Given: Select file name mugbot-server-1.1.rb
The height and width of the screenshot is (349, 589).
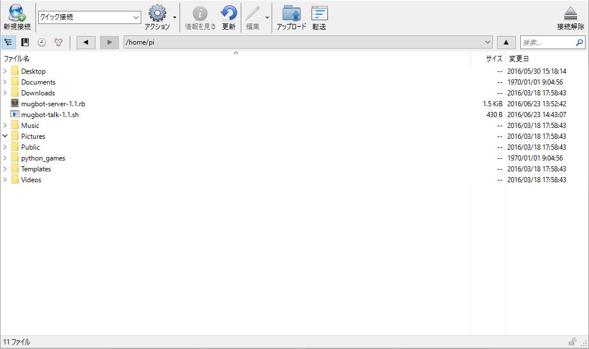Looking at the screenshot, I should coord(53,103).
